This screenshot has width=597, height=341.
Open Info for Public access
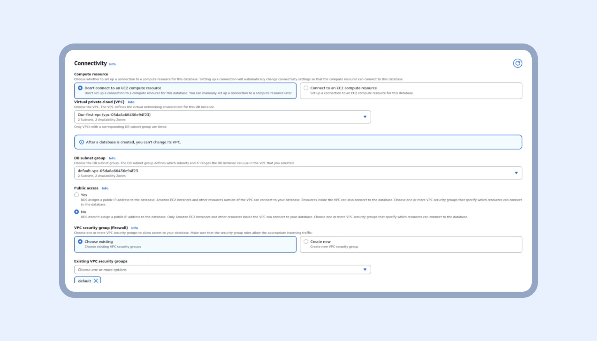(x=105, y=188)
